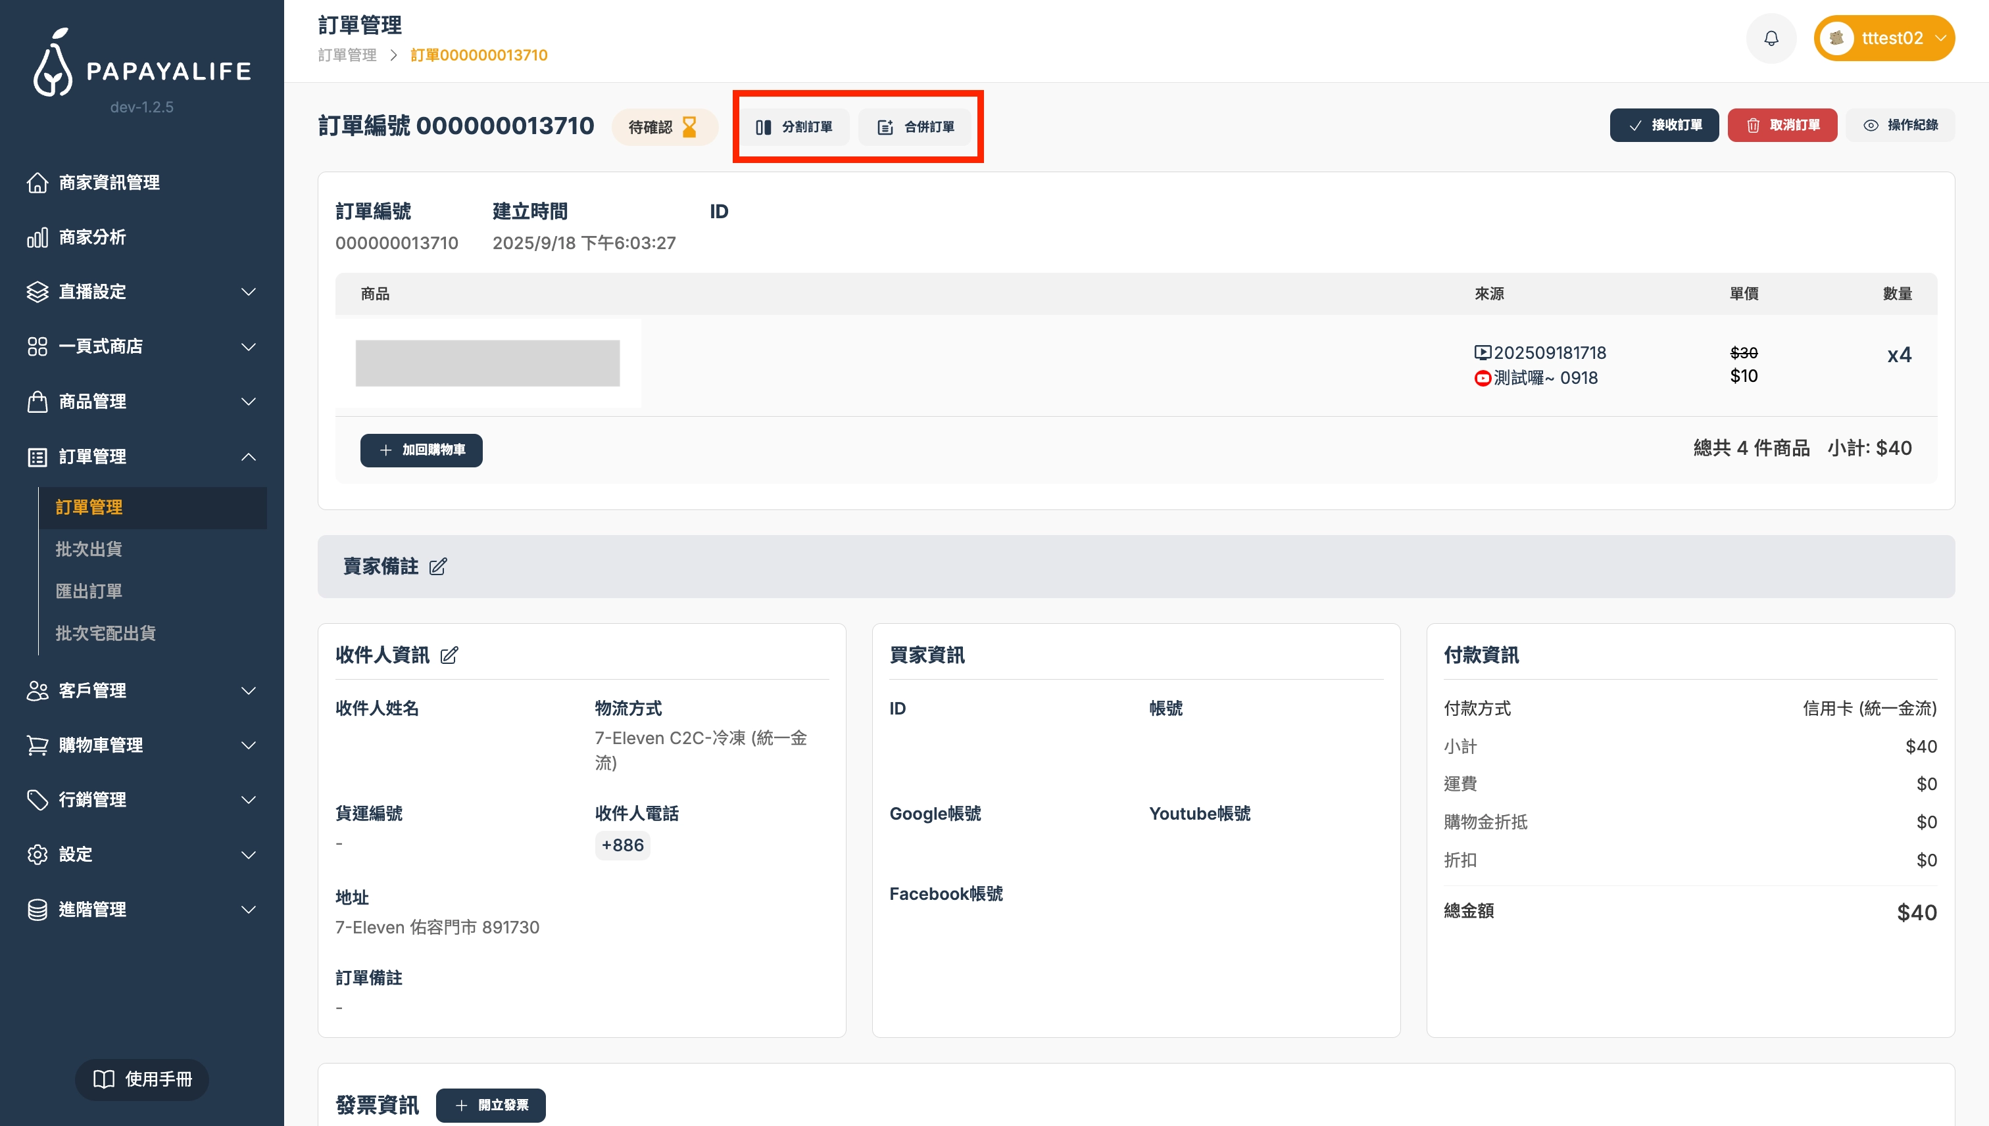The image size is (1989, 1126).
Task: Select 匯出訂單 in sidebar
Action: [x=89, y=591]
